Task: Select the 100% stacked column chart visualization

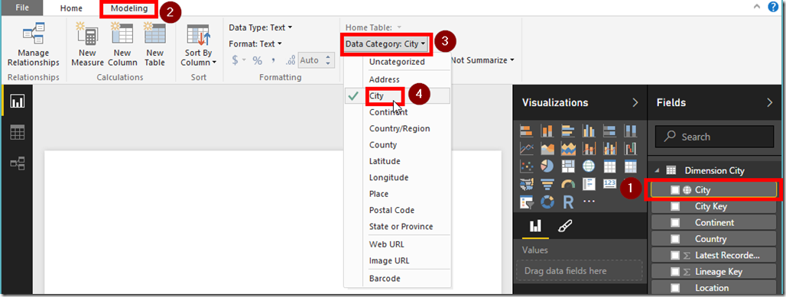Action: [631, 131]
